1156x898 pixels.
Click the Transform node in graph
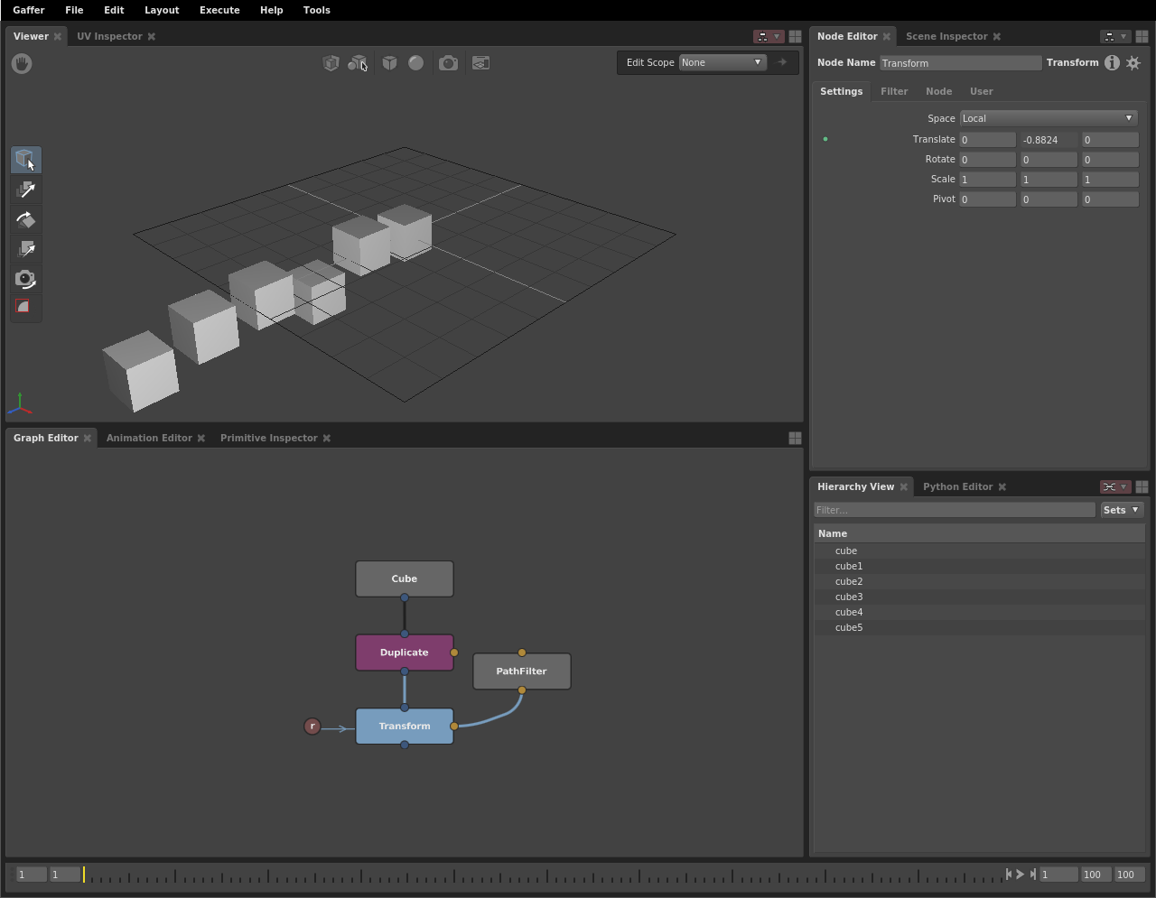click(x=404, y=727)
